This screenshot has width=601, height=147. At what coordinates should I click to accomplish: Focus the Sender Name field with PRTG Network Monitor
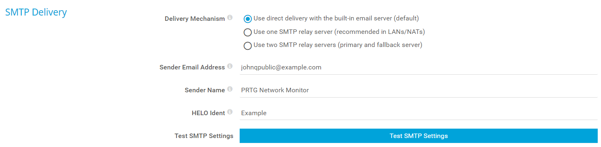(418, 90)
